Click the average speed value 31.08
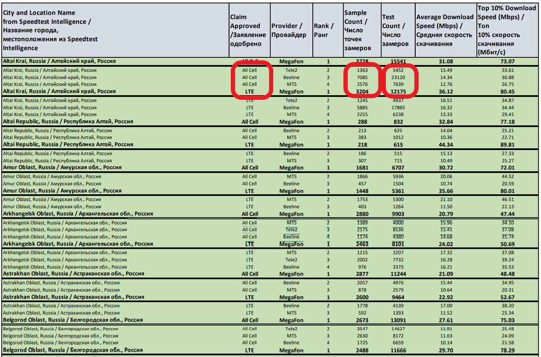The image size is (541, 357). [445, 61]
